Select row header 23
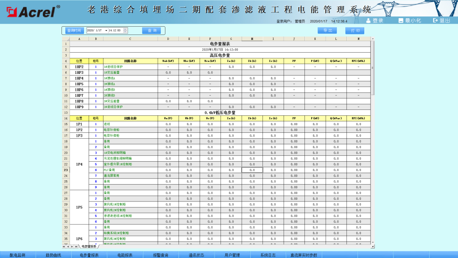The image size is (458, 258). click(x=66, y=170)
